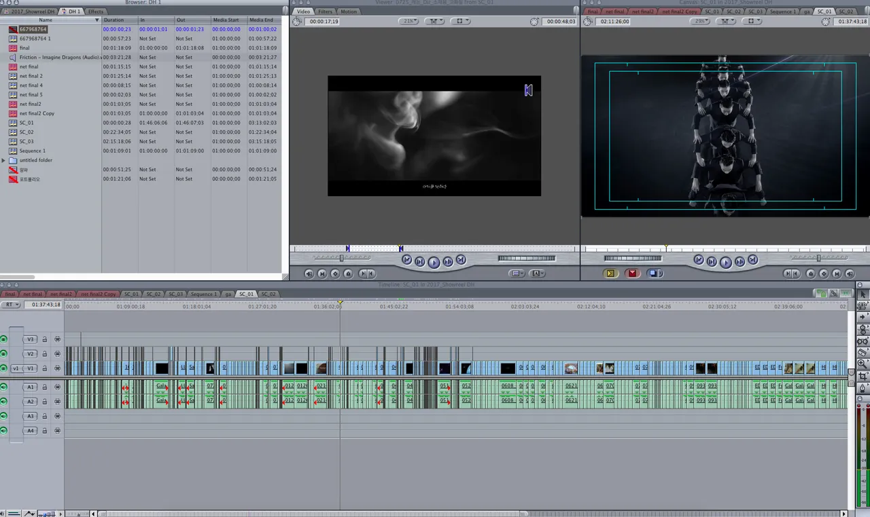Add marker button in Viewer
Image resolution: width=870 pixels, height=517 pixels.
click(x=348, y=273)
